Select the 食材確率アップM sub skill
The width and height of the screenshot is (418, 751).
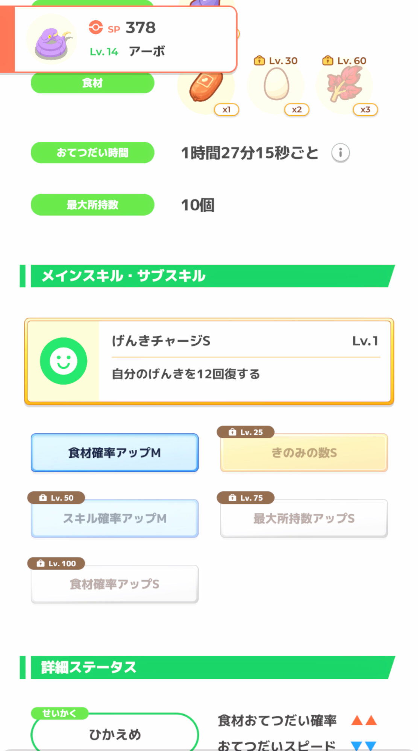point(115,453)
